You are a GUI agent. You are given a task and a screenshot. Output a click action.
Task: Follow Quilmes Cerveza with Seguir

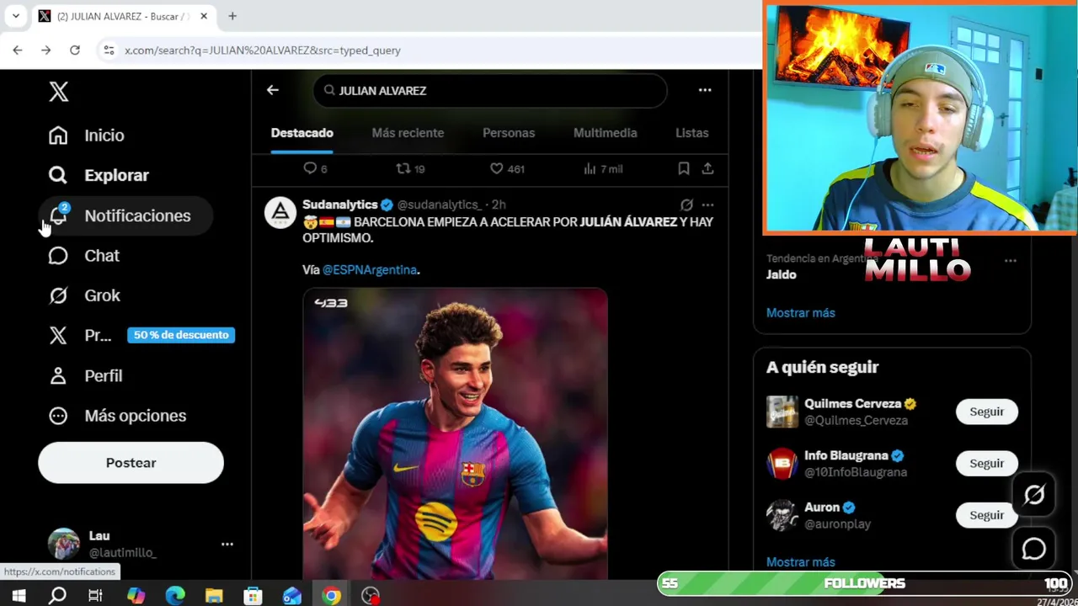(x=986, y=412)
